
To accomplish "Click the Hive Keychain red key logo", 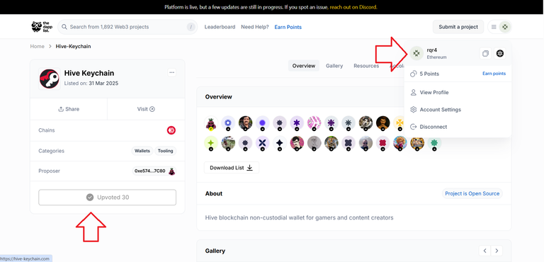I will 50,79.
